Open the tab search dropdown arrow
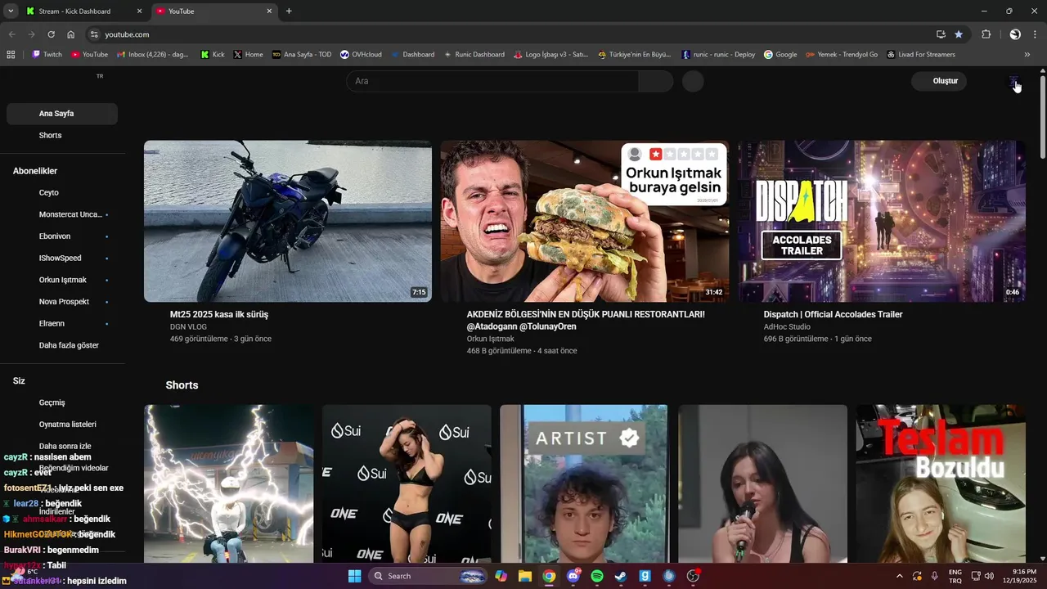1047x589 pixels. pyautogui.click(x=11, y=11)
